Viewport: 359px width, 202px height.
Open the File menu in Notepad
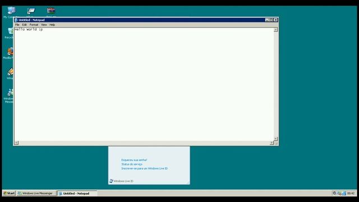[x=17, y=25]
